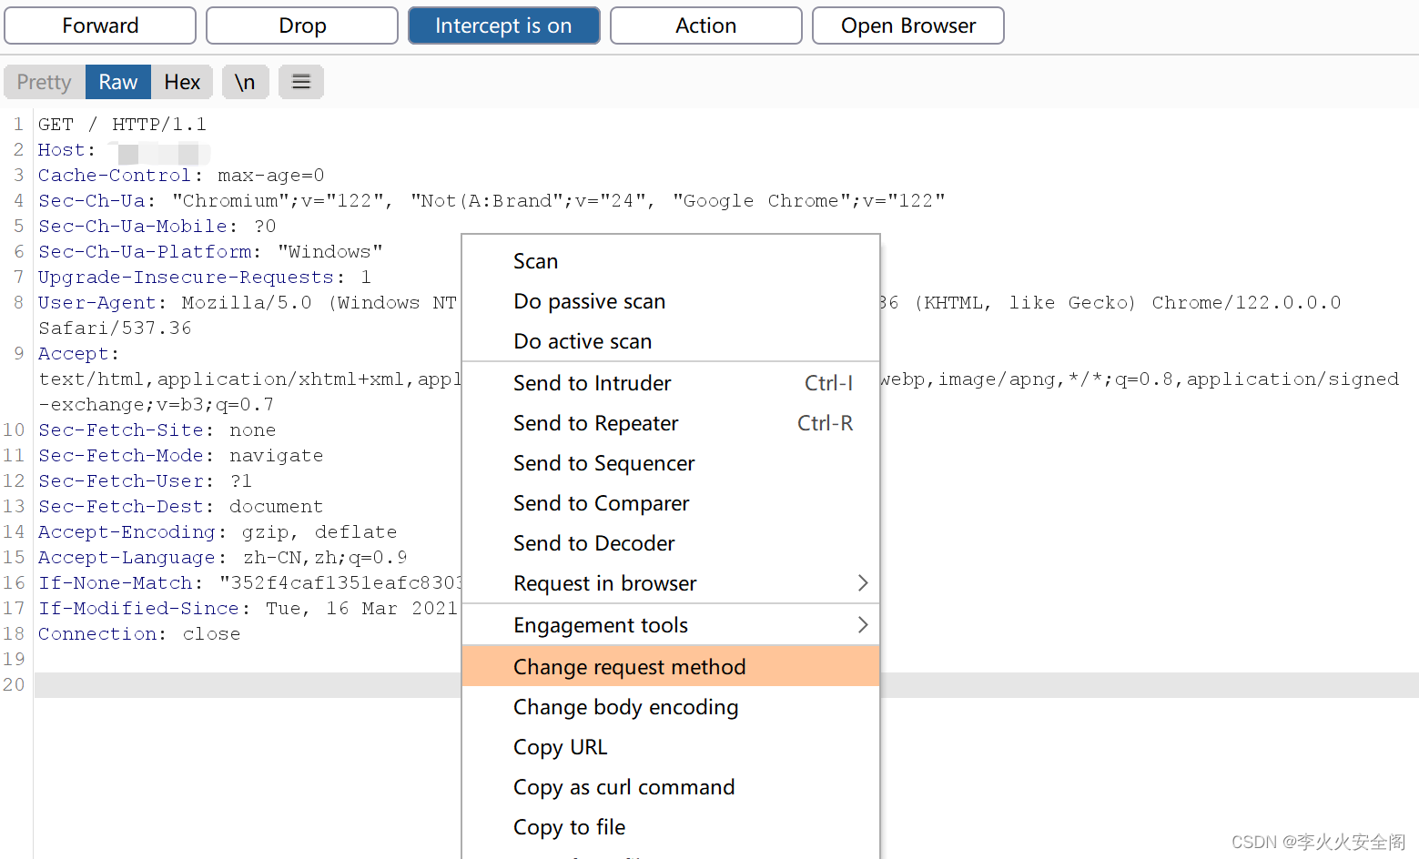This screenshot has height=859, width=1419.
Task: Expand the Request in browser submenu arrow
Action: tap(863, 583)
